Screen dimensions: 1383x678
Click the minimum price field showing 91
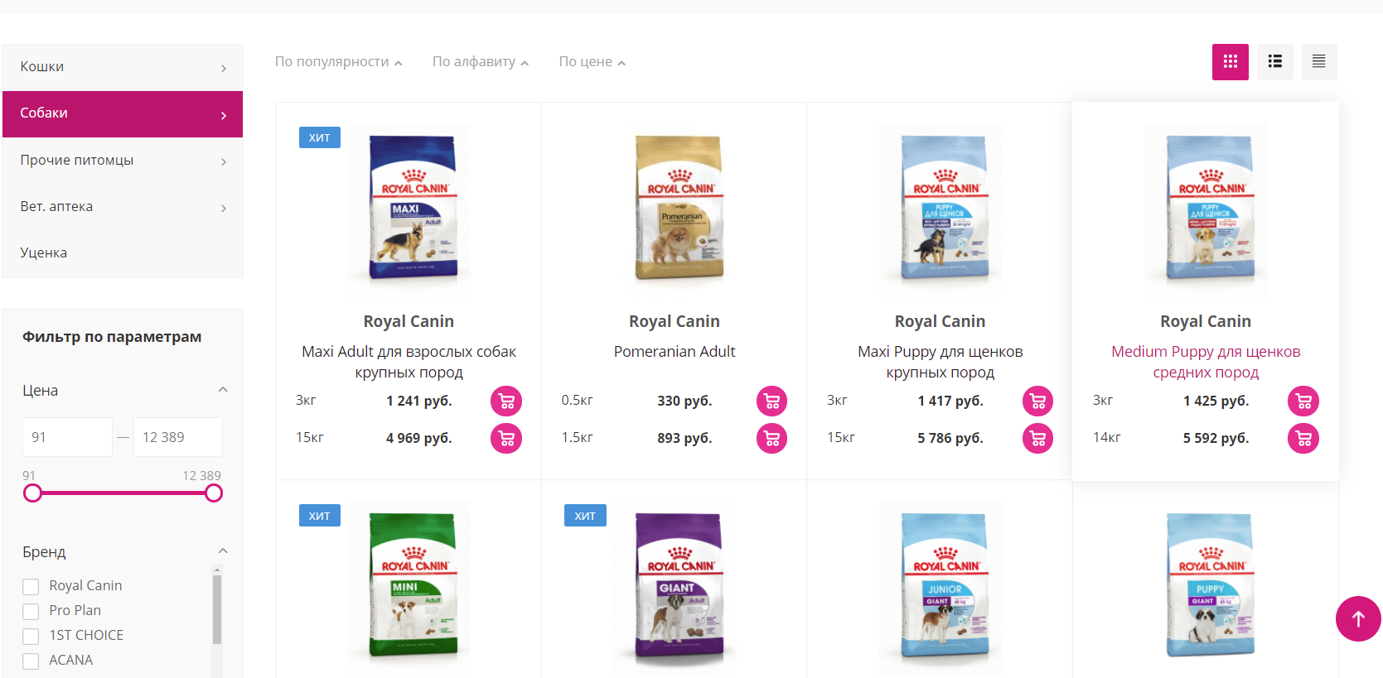coord(67,437)
